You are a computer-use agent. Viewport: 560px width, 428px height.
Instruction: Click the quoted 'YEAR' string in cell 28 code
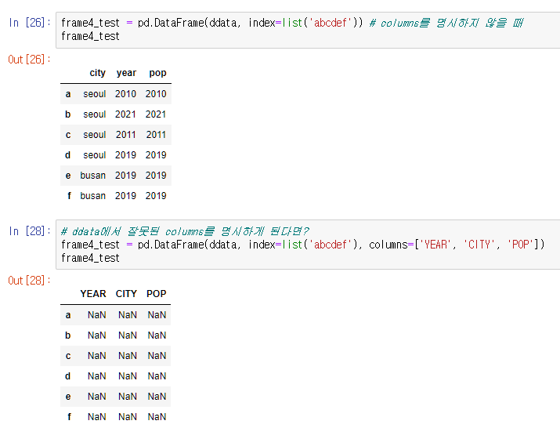(x=435, y=245)
